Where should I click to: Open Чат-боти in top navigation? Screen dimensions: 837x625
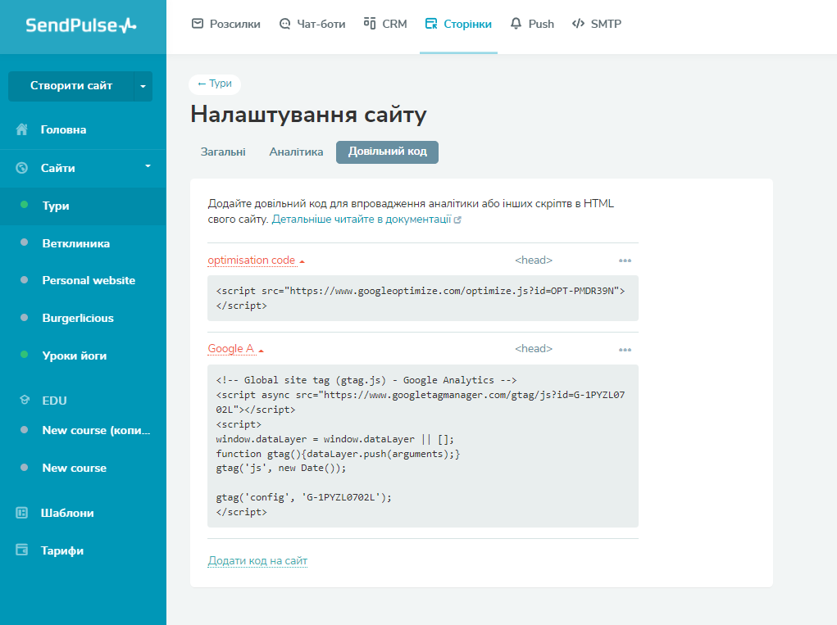point(312,24)
